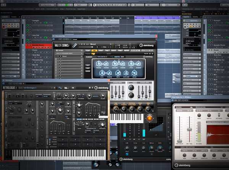The width and height of the screenshot is (229, 170).
Task: Click the Rate knob in REVerence
Action: pyautogui.click(x=199, y=115)
